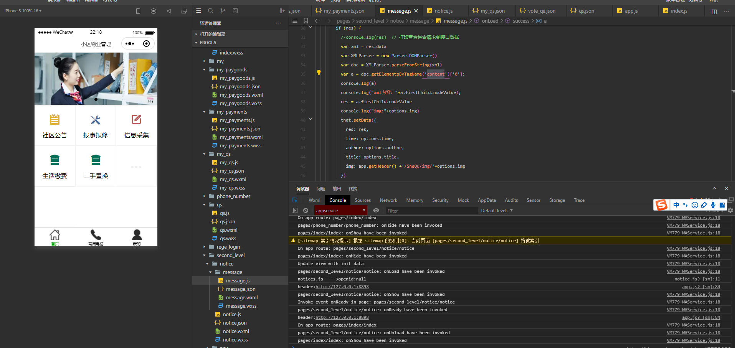Open the Default levels dropdown
The width and height of the screenshot is (735, 348).
[x=496, y=210]
